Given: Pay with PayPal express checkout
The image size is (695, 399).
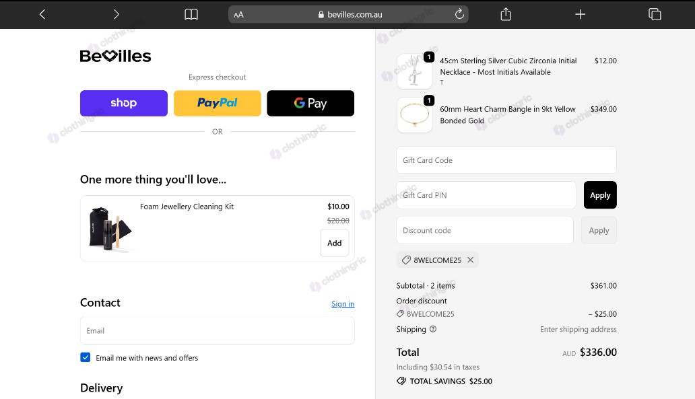Looking at the screenshot, I should pyautogui.click(x=217, y=103).
